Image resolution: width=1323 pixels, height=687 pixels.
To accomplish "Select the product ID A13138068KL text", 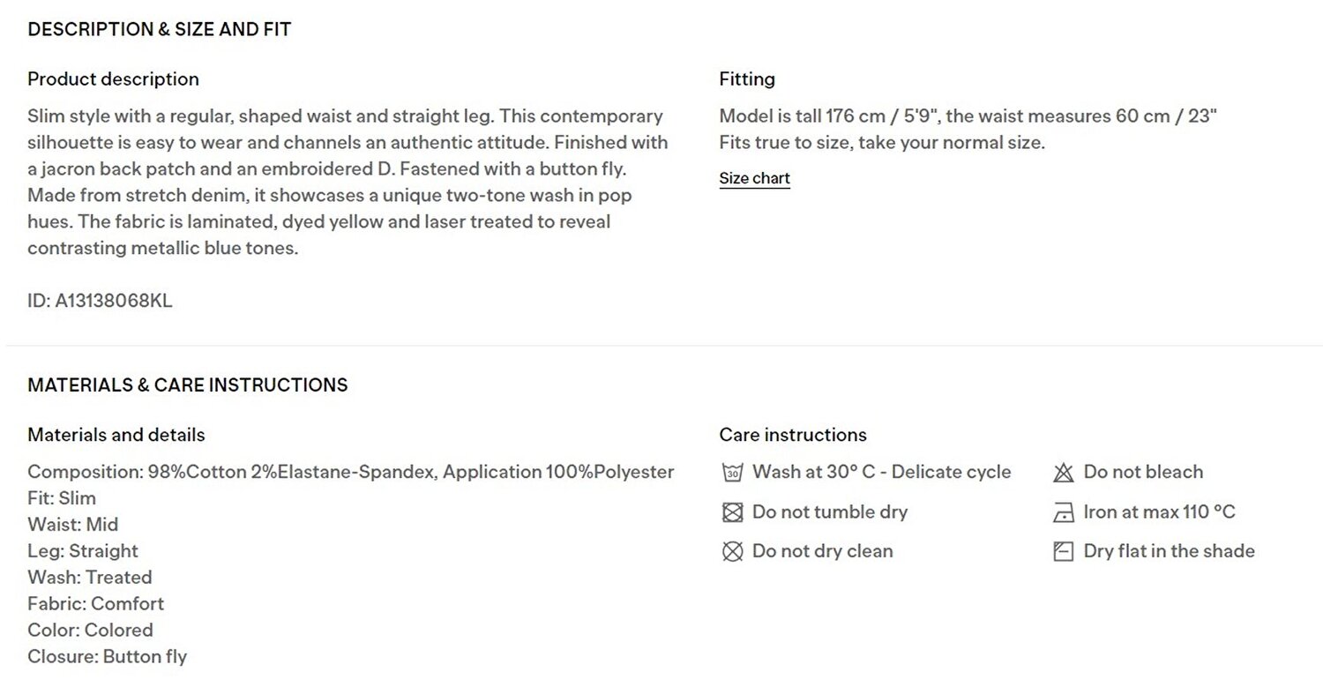I will tap(100, 301).
